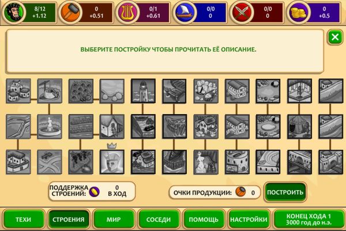Open the ТЕХИ technologies tab
346x231 pixels.
point(24,219)
